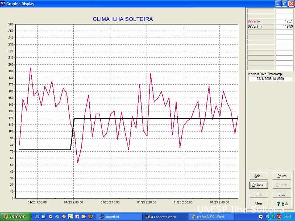The height and width of the screenshot is (221, 295).
Task: Click the media player quick launch icon
Action: [51, 217]
